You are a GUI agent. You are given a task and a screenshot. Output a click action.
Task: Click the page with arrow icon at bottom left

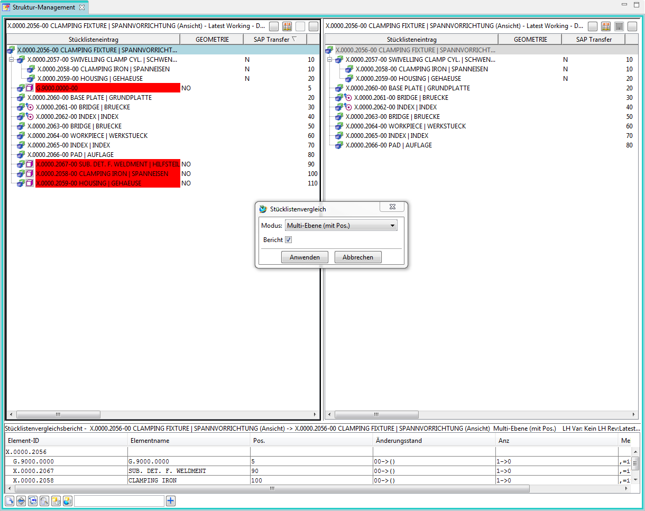(10, 500)
